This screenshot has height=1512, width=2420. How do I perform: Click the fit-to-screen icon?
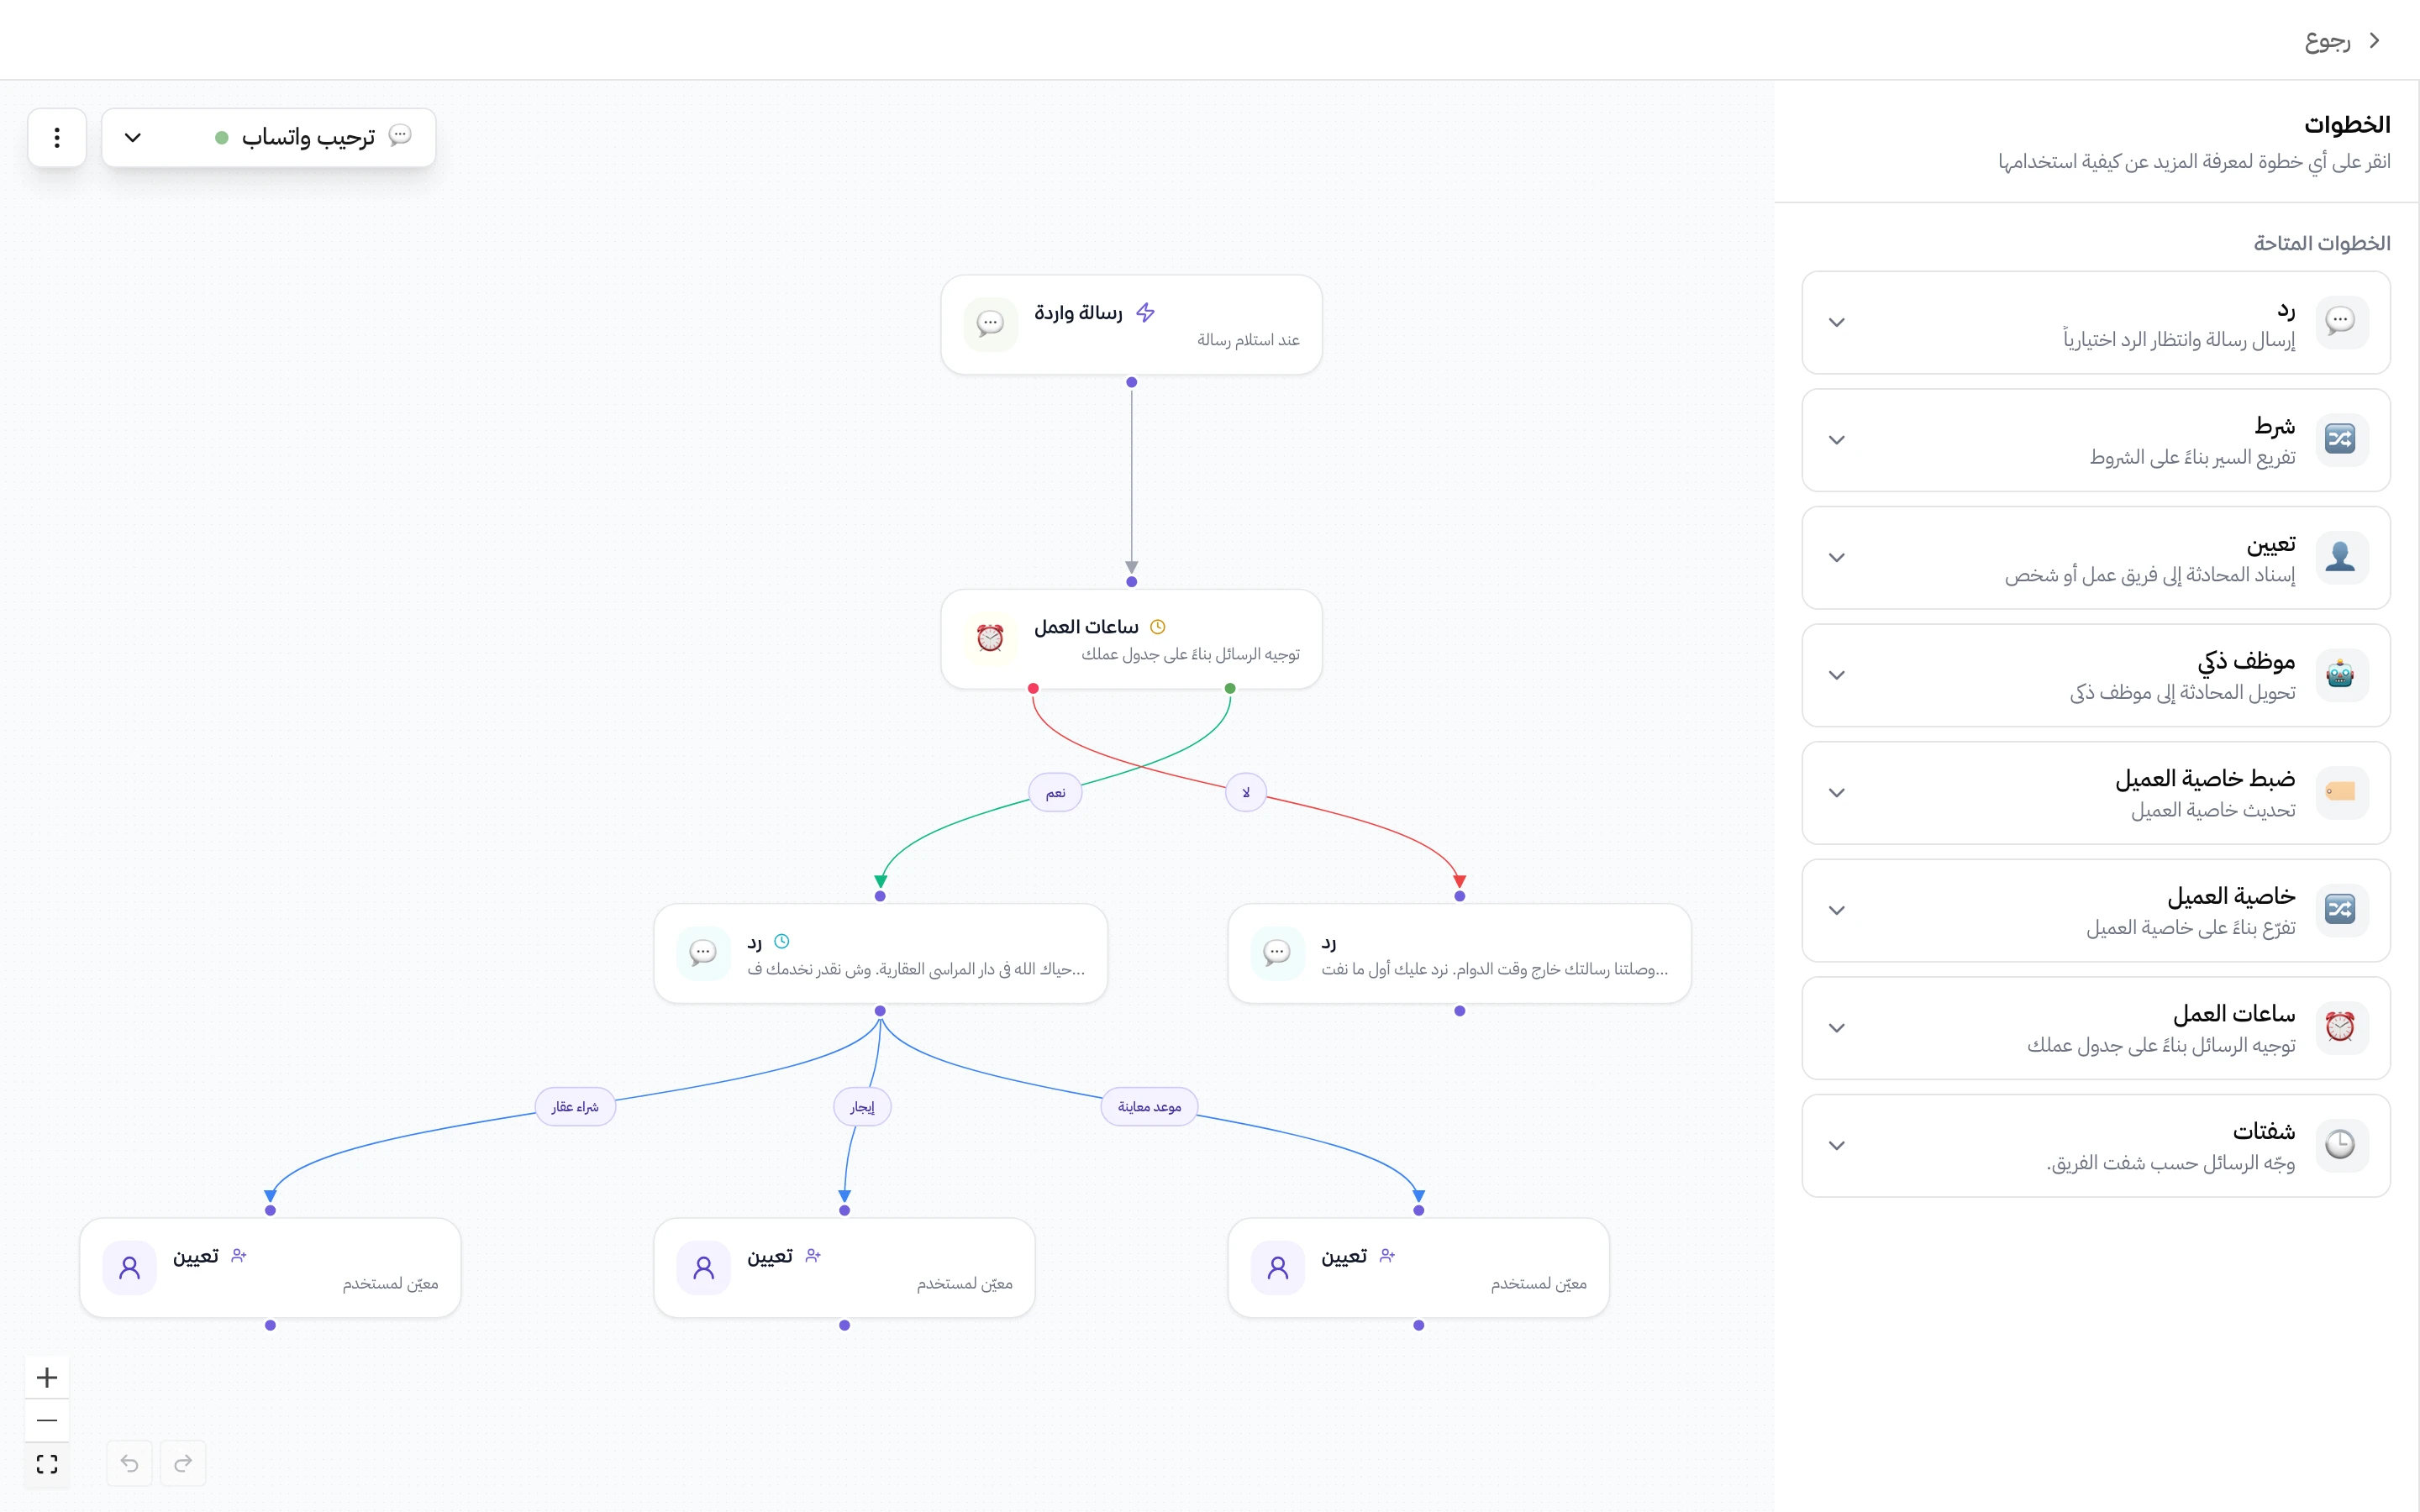tap(47, 1464)
